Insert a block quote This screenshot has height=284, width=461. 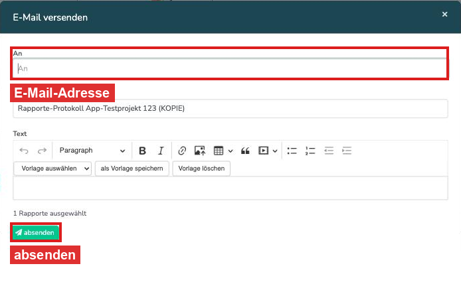pyautogui.click(x=245, y=151)
